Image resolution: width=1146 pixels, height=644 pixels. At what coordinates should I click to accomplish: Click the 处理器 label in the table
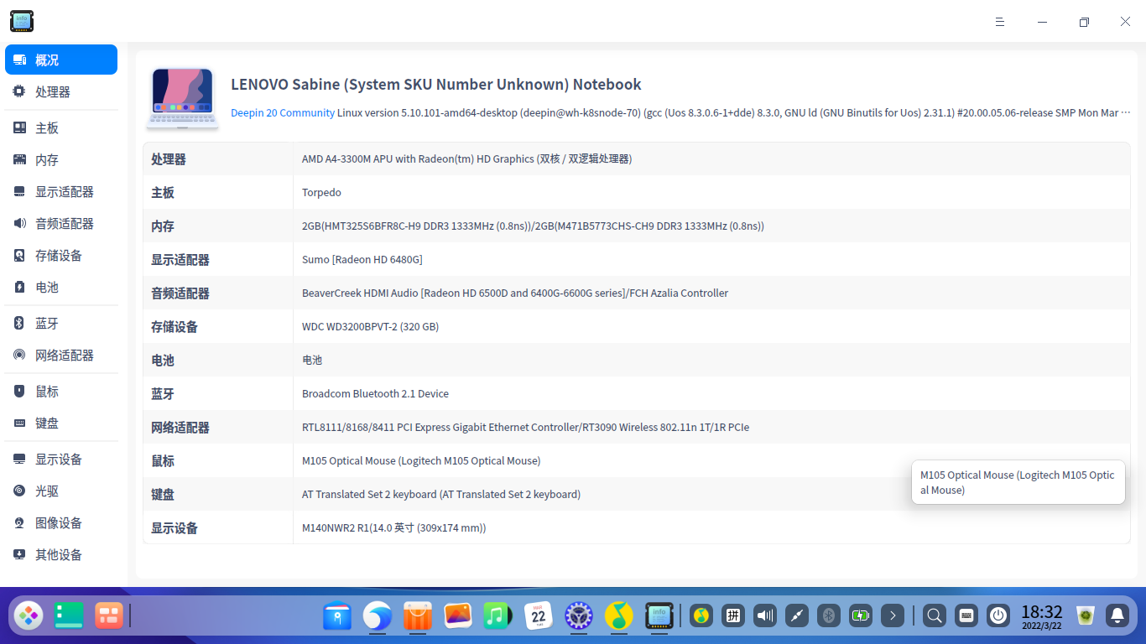pyautogui.click(x=169, y=158)
